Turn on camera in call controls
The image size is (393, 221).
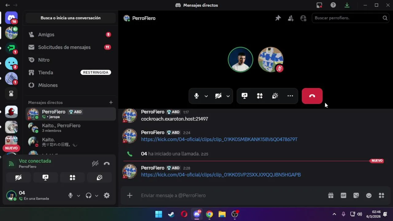[218, 96]
